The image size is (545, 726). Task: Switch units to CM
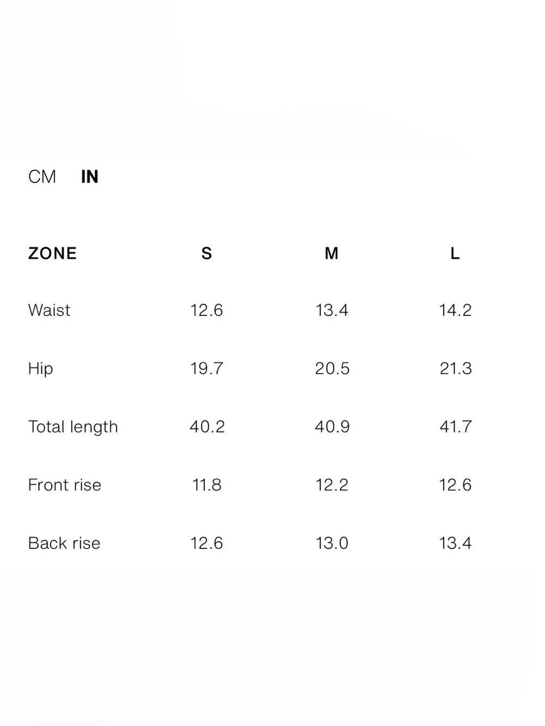click(42, 176)
